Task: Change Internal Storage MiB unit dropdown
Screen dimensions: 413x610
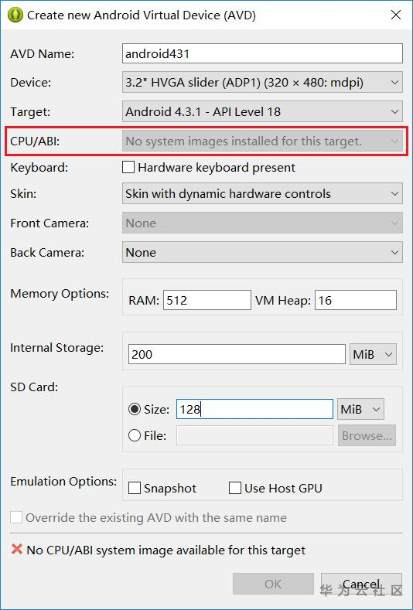Action: pyautogui.click(x=373, y=354)
